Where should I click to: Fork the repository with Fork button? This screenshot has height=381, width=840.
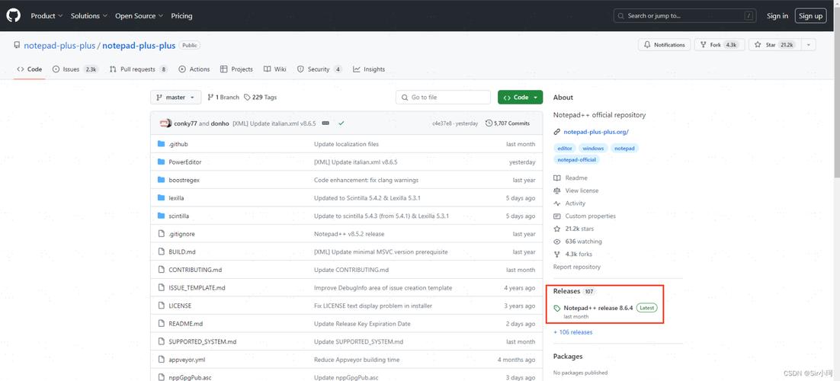coord(719,45)
